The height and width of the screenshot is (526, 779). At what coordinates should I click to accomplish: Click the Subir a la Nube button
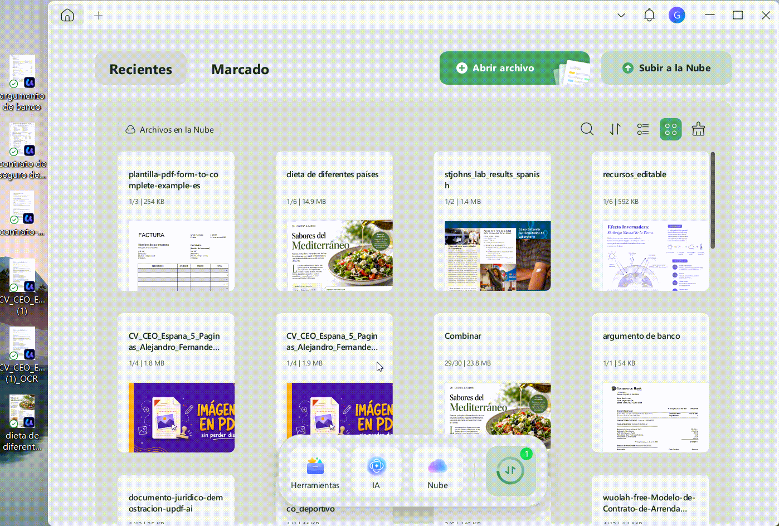point(666,68)
